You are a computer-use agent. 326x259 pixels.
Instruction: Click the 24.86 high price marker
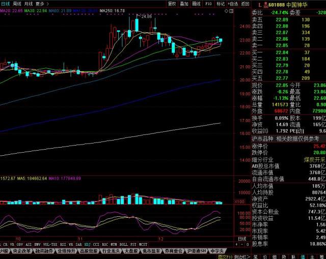146,16
